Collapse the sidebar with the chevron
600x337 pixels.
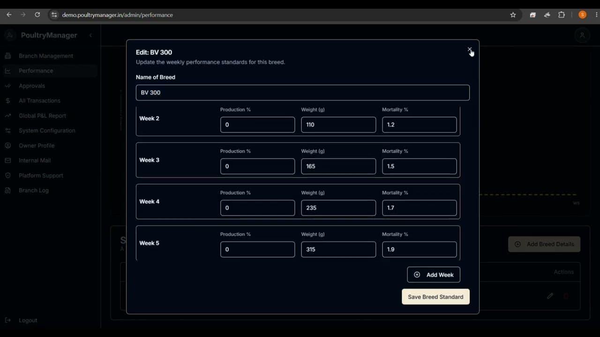click(90, 35)
